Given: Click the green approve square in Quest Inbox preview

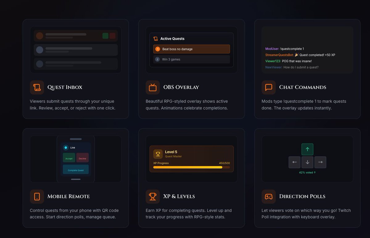Looking at the screenshot, I should [x=105, y=35].
